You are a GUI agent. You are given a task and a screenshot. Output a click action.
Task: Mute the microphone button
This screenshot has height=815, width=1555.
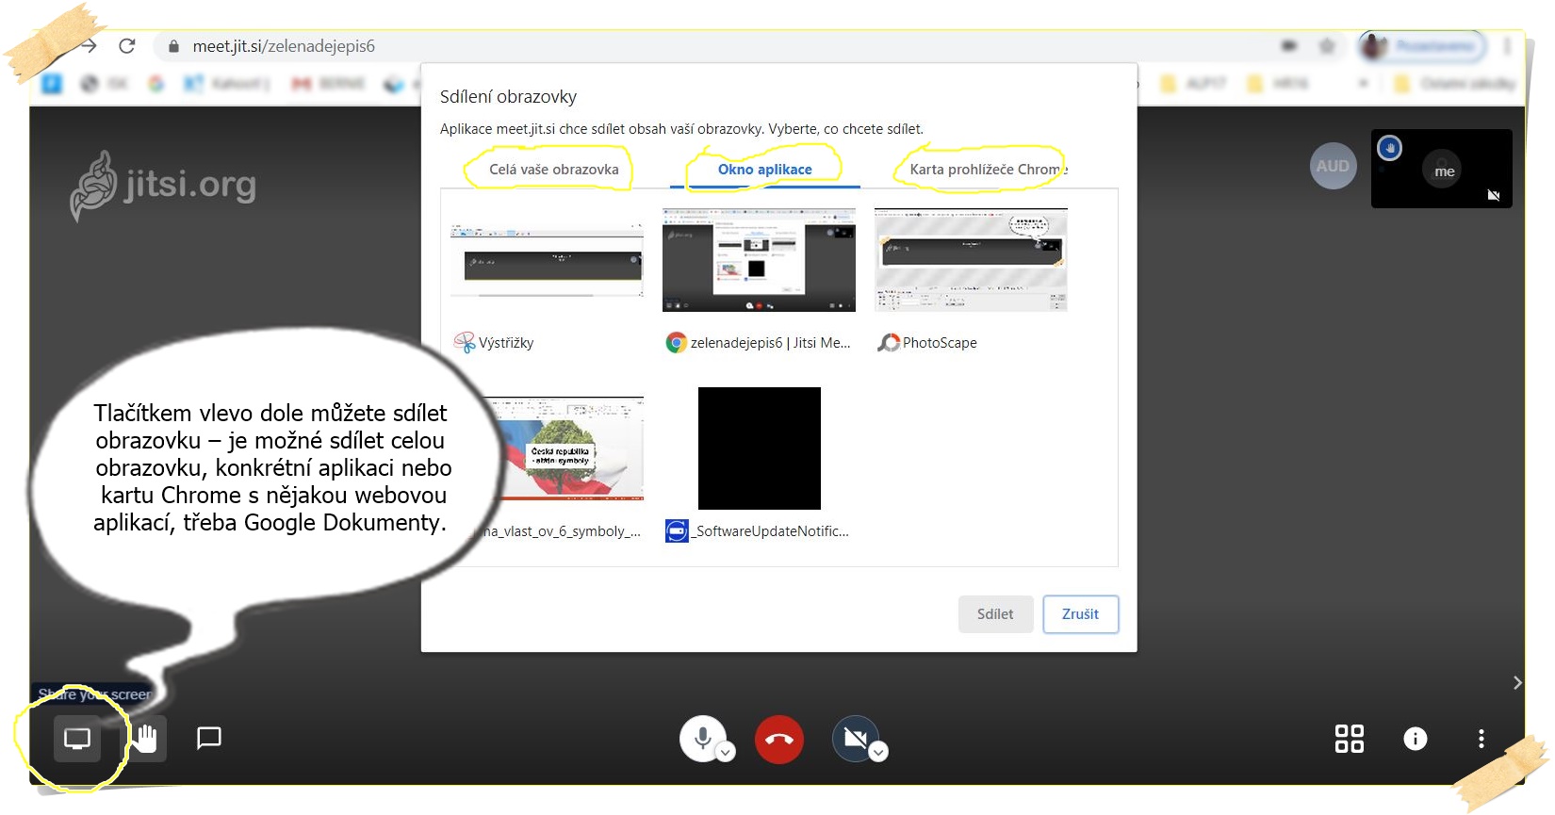coord(702,738)
